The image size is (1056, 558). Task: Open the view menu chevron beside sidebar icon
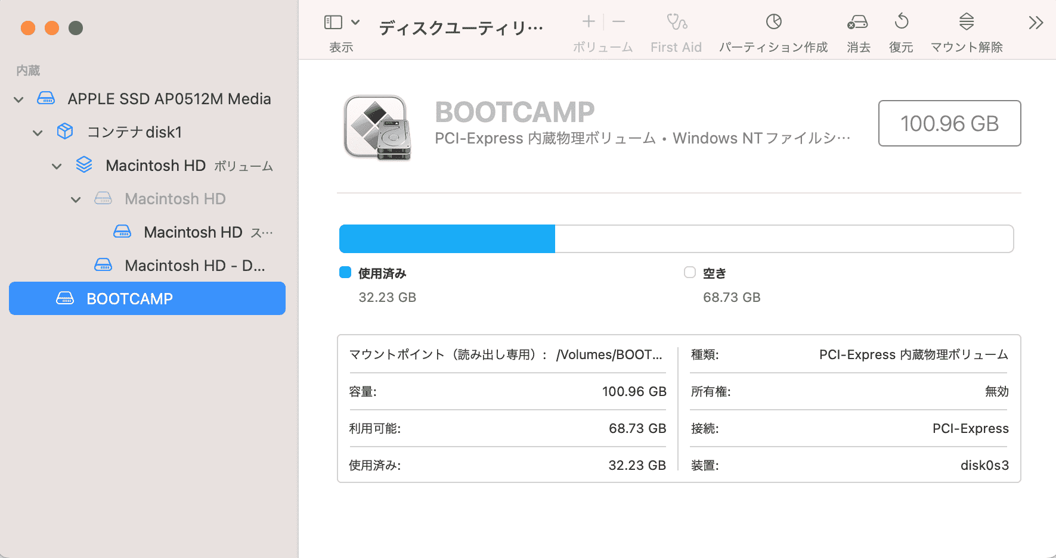[355, 23]
